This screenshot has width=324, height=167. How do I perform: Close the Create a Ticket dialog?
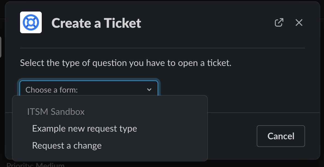pyautogui.click(x=299, y=23)
